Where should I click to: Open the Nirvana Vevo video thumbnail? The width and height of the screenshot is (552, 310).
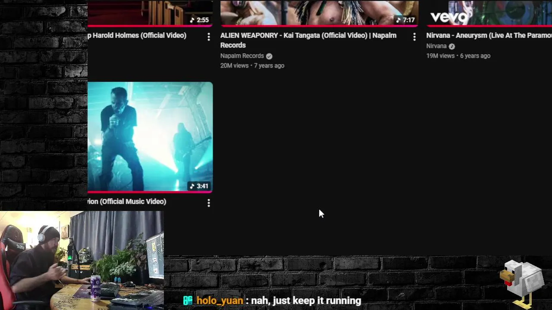489,13
